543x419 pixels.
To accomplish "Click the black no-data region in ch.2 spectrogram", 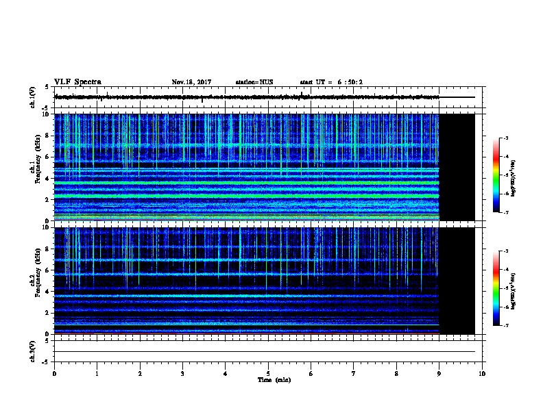I will click(457, 281).
